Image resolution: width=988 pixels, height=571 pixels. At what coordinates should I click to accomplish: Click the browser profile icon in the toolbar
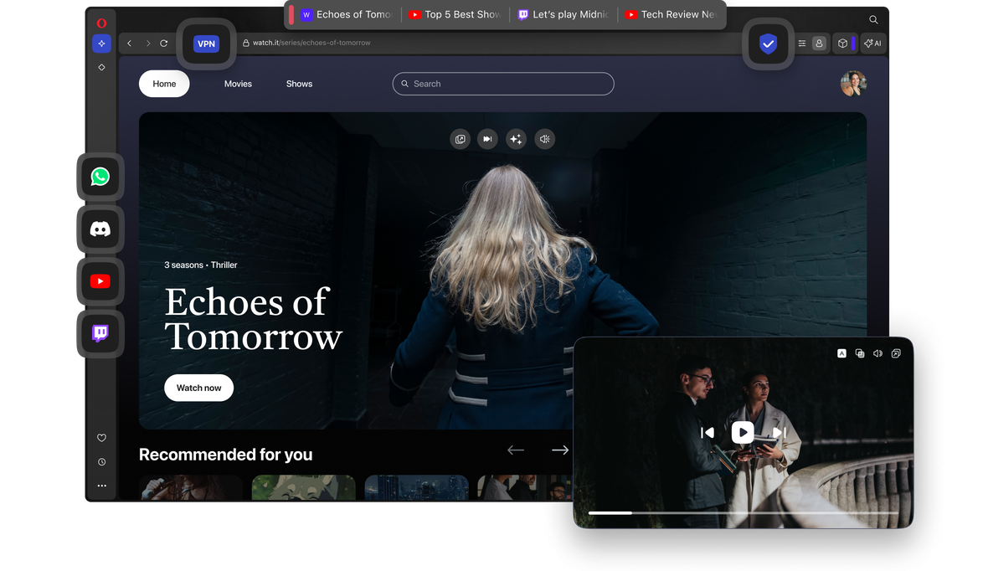tap(819, 43)
